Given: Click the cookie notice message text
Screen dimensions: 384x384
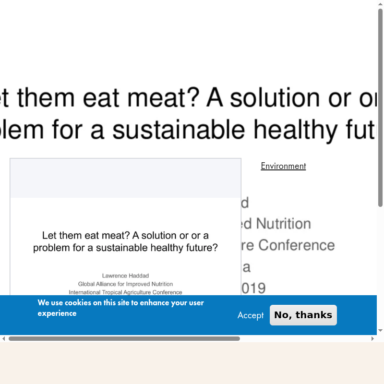Looking at the screenshot, I should [x=120, y=308].
